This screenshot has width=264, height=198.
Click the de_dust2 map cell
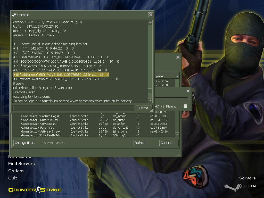tap(119, 120)
